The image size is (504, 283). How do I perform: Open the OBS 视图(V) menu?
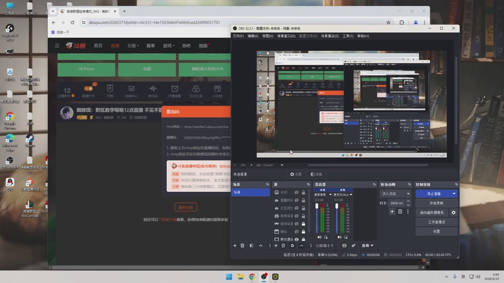coord(268,36)
